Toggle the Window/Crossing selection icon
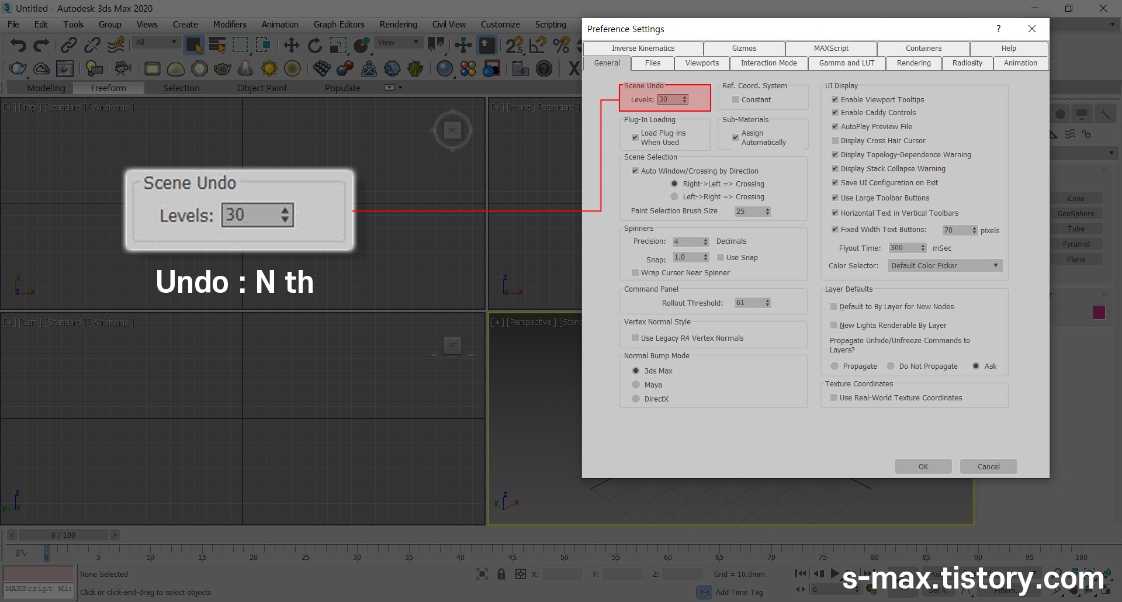The image size is (1122, 602). click(x=264, y=45)
